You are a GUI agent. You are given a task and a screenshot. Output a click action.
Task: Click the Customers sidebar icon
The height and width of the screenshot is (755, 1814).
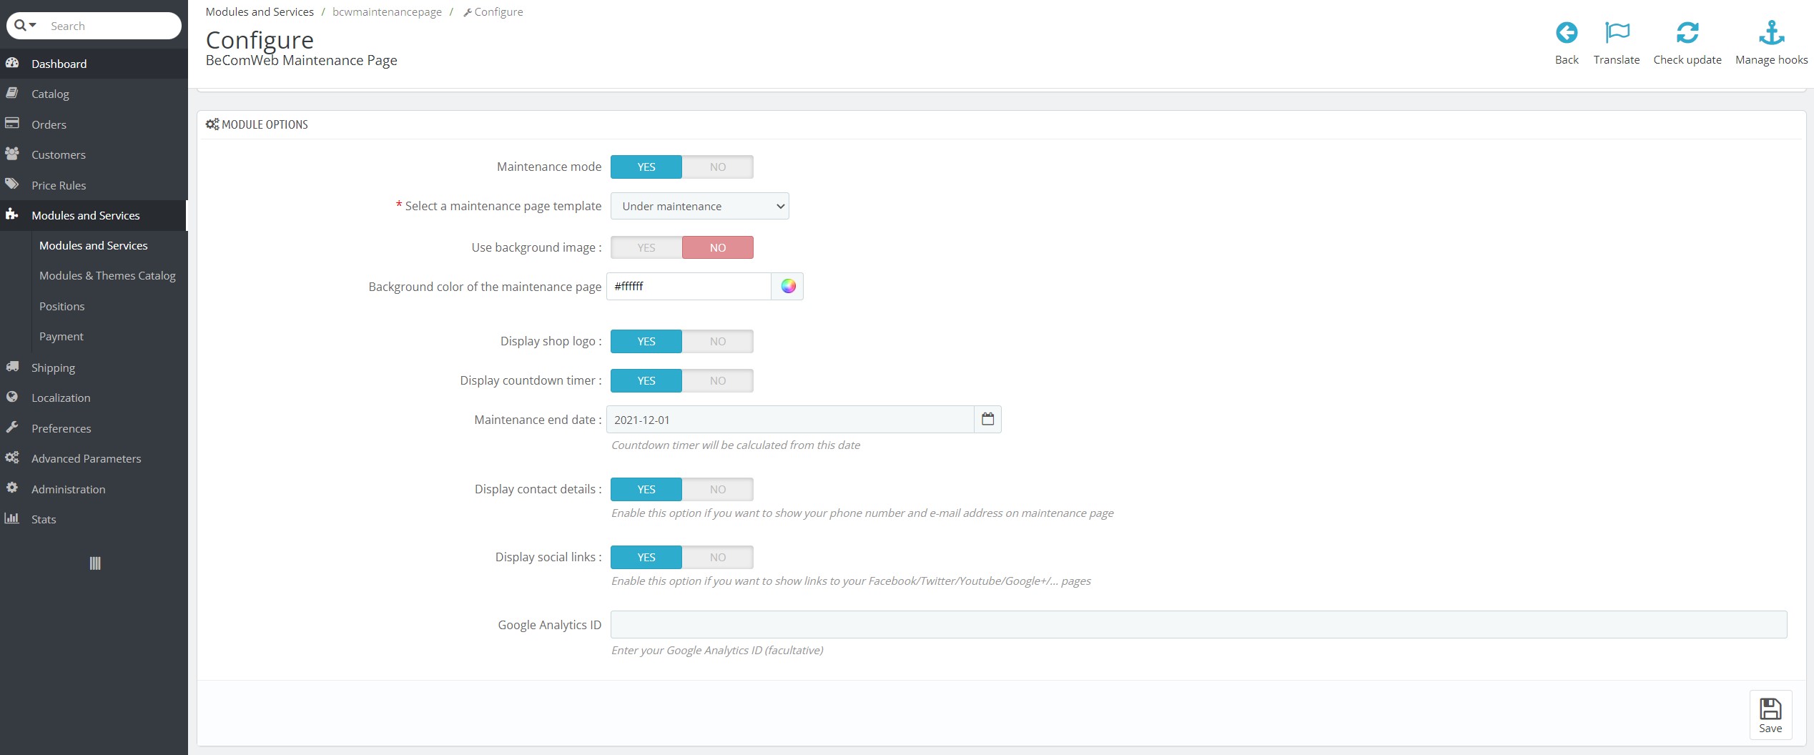click(13, 154)
